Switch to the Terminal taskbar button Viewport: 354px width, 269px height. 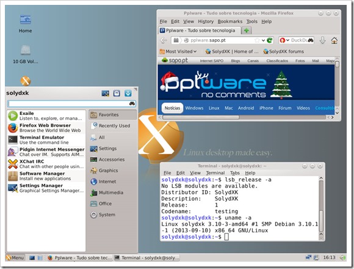pyautogui.click(x=147, y=258)
